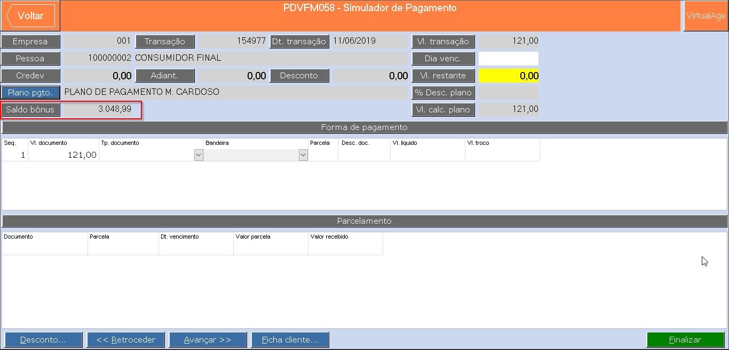Click the Saldo bônus value 3.048,99
729x350 pixels.
coord(98,109)
